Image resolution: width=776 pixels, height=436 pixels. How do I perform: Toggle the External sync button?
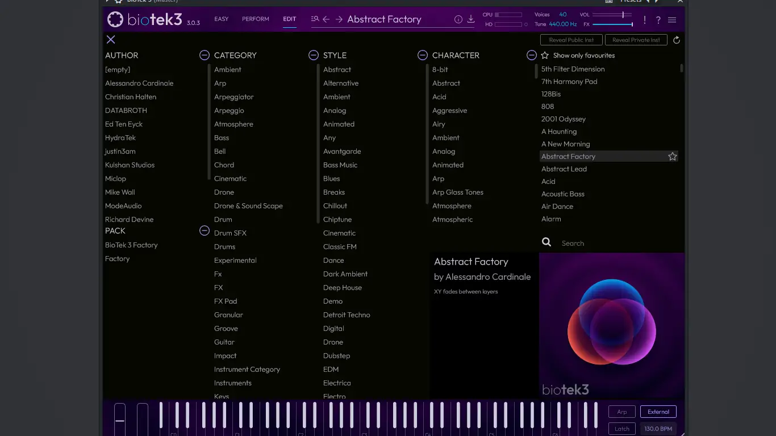[658, 412]
